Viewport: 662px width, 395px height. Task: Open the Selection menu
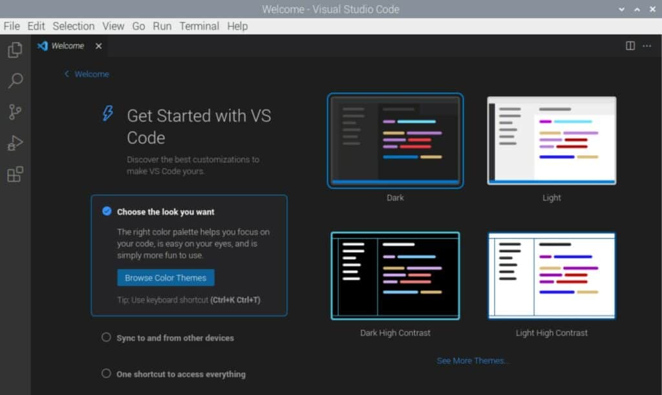pyautogui.click(x=74, y=26)
